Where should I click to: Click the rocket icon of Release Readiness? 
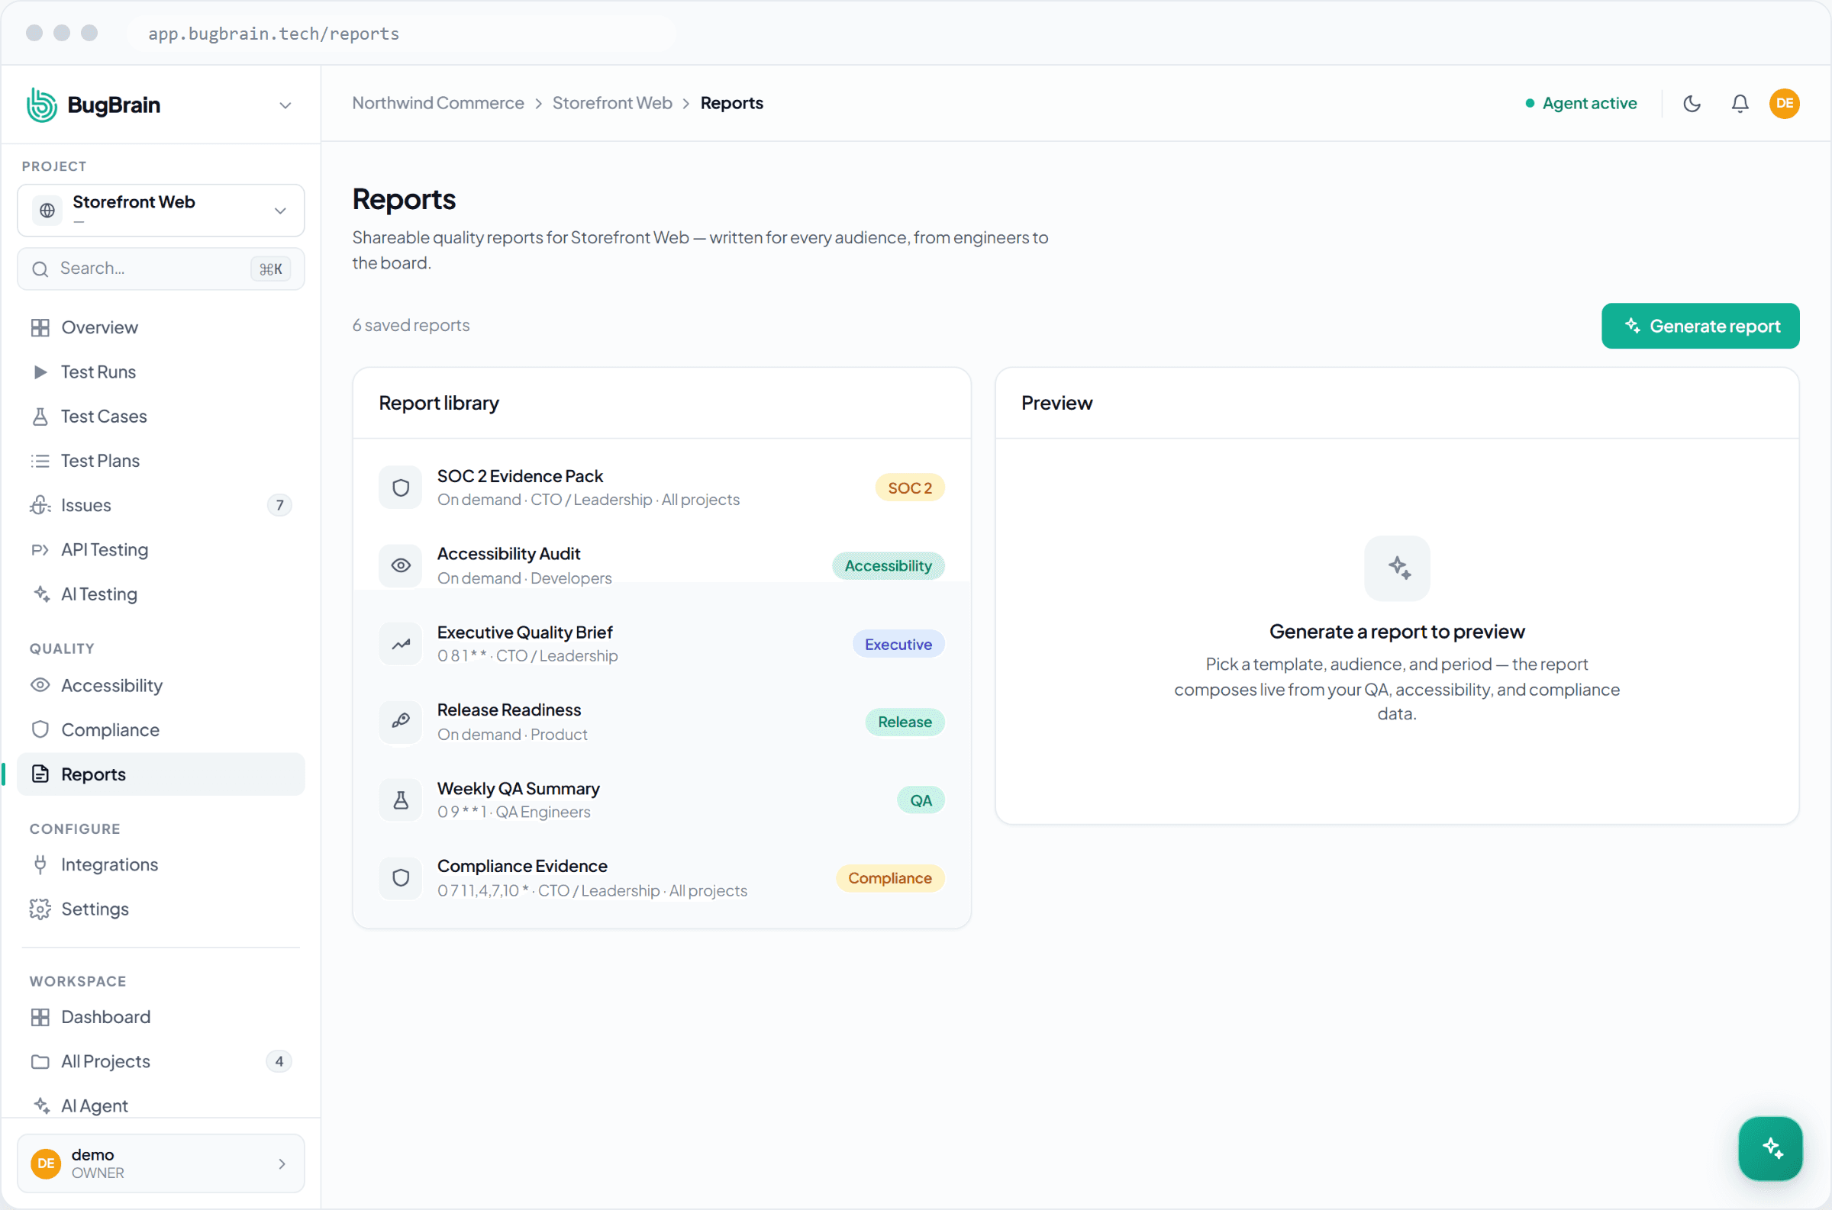[x=400, y=722]
